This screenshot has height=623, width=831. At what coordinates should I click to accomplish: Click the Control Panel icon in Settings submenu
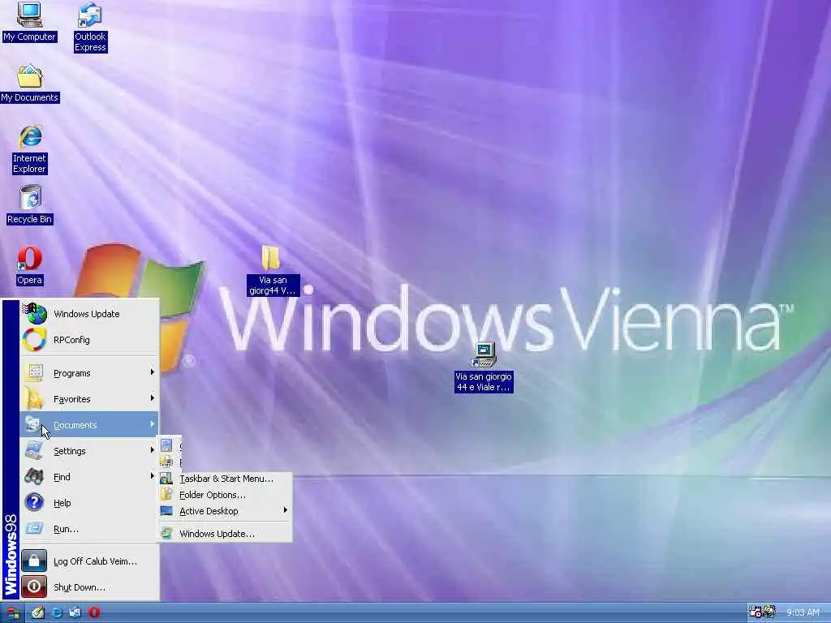166,445
